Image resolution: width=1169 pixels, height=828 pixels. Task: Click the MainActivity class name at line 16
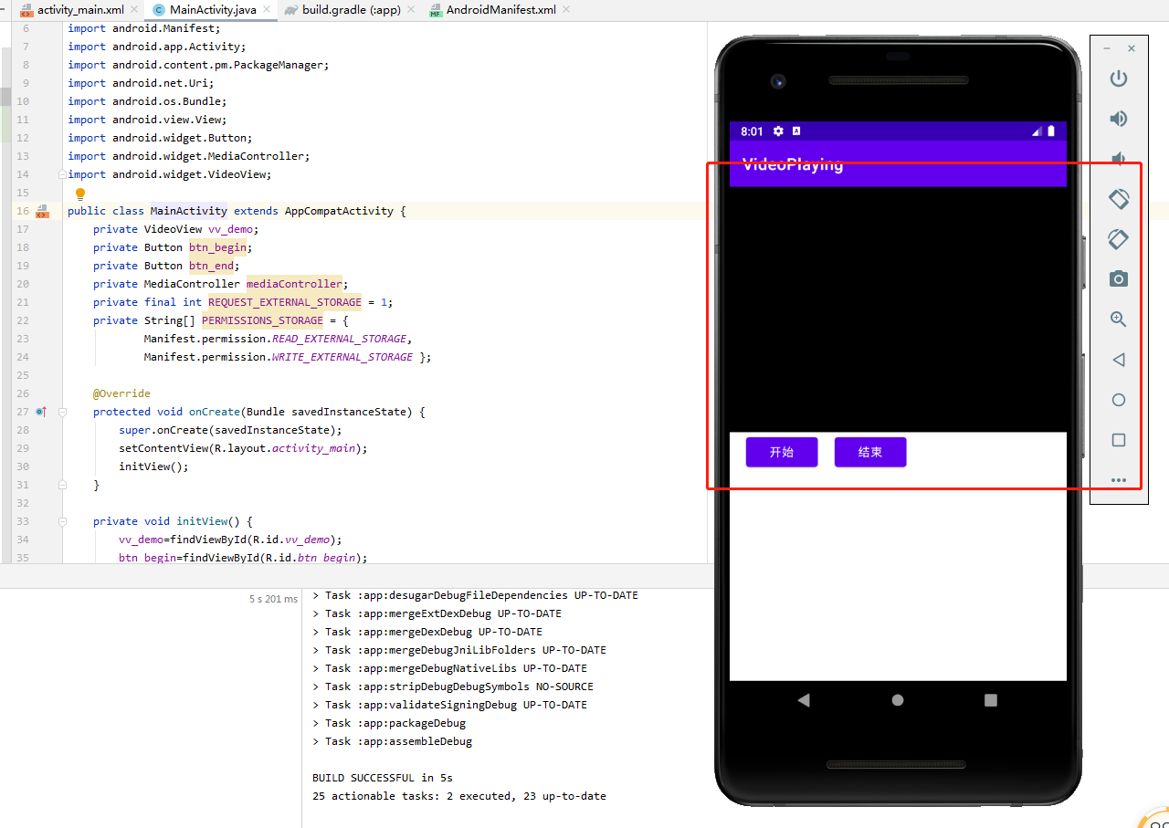189,211
